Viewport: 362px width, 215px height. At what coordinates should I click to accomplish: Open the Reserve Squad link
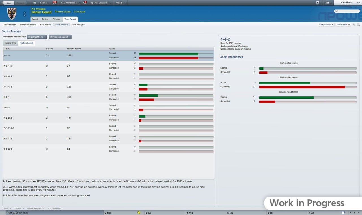[x=63, y=12]
